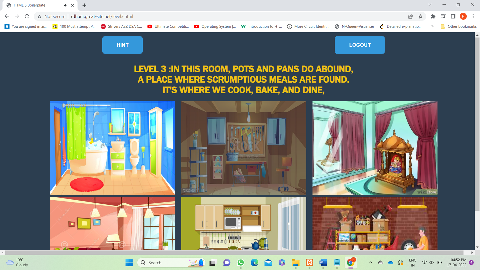Open a new browser tab
This screenshot has height=270, width=480.
84,5
